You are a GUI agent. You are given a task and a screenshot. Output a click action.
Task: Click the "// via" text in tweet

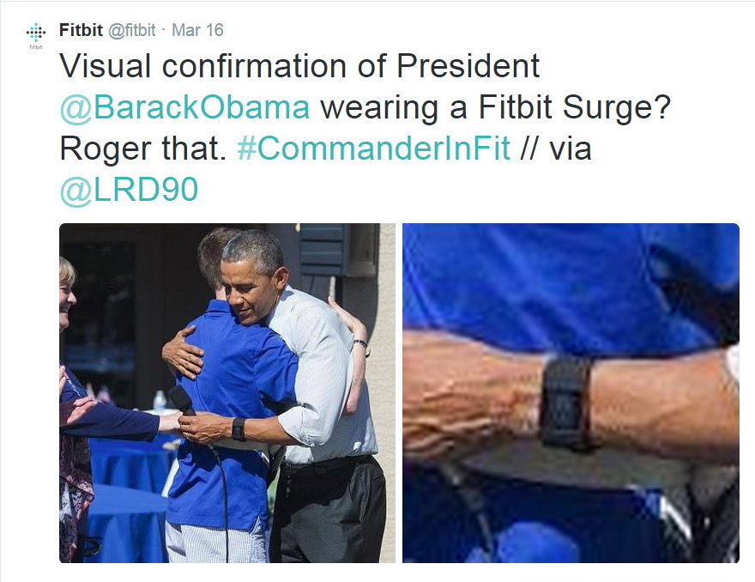click(556, 148)
